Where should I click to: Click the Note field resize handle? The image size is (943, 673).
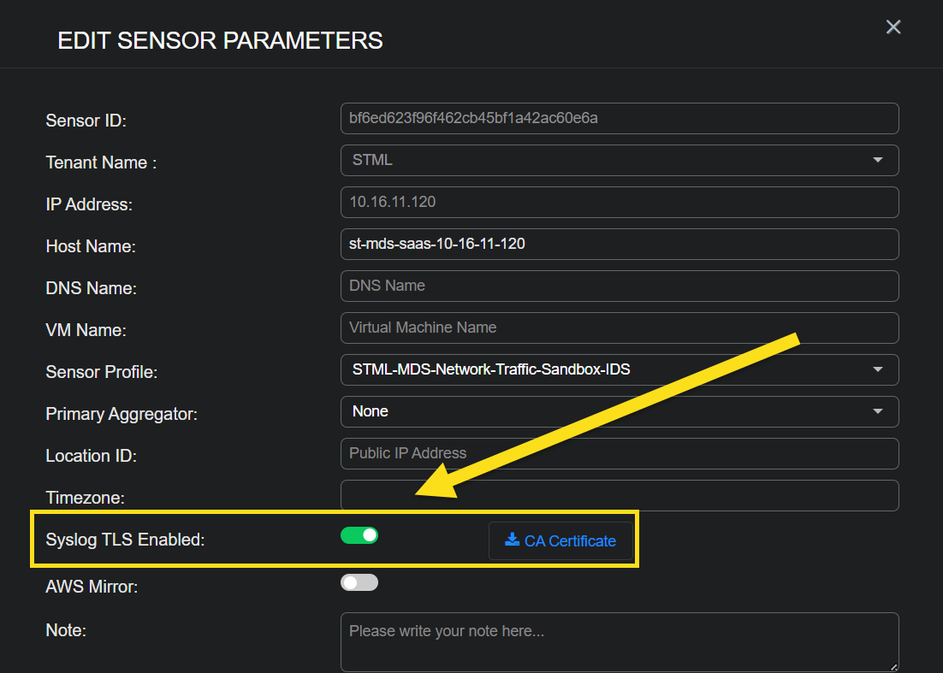893,666
